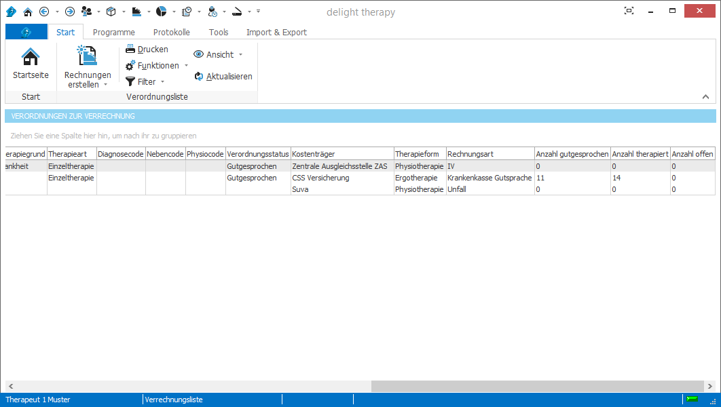Click the back arrow in quick access toolbar
The width and height of the screenshot is (721, 407).
click(x=44, y=12)
